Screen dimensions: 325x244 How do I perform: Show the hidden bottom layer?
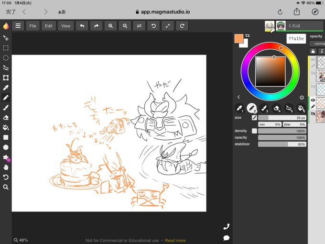(313, 114)
